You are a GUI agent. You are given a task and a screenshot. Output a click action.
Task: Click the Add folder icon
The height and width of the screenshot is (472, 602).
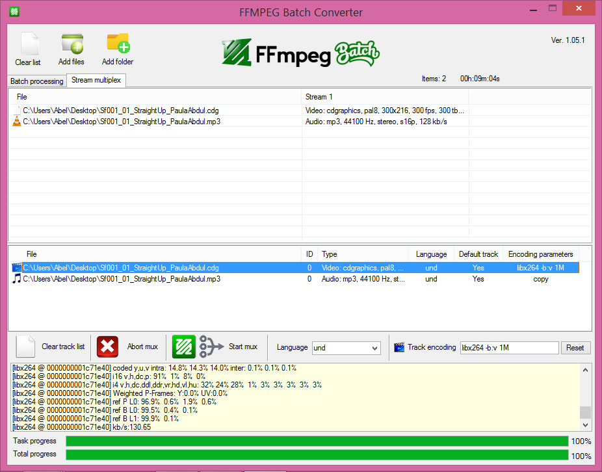tap(118, 43)
